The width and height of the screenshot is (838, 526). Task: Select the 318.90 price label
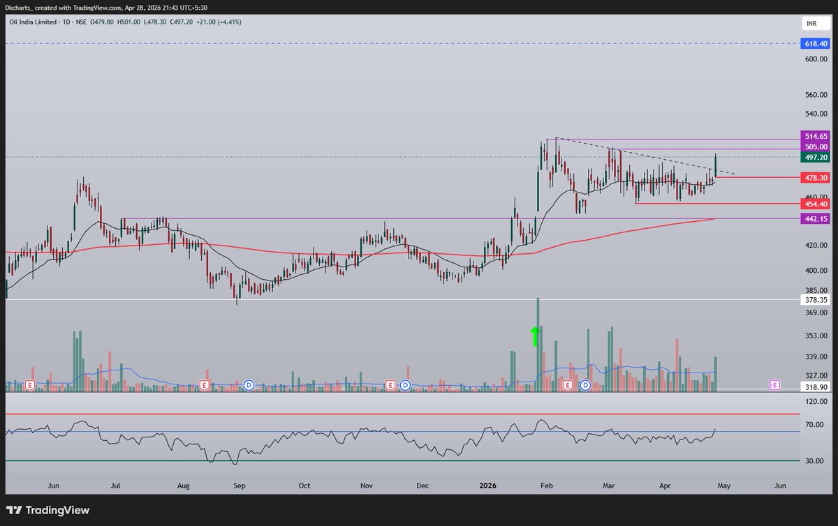816,386
